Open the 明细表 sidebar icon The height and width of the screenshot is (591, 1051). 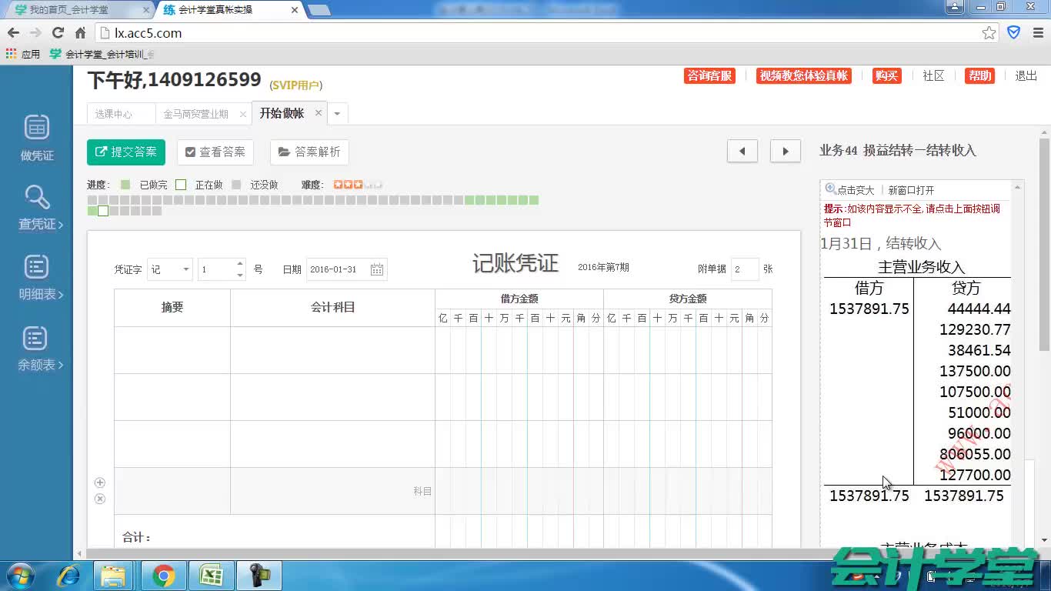click(36, 267)
